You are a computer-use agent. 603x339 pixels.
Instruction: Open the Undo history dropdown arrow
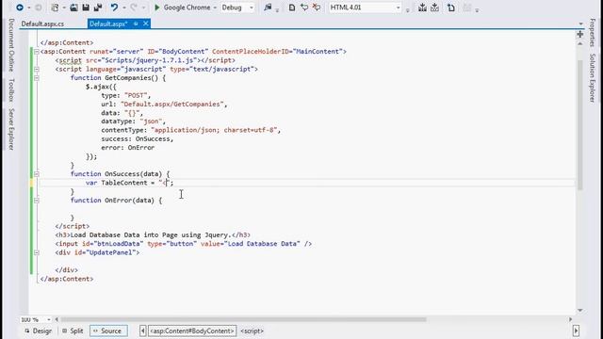point(123,8)
